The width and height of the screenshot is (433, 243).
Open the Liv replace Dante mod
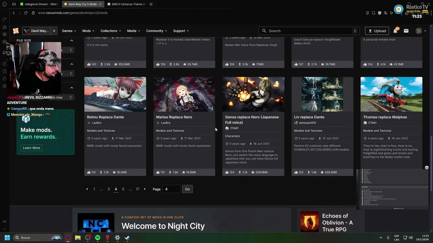(309, 117)
